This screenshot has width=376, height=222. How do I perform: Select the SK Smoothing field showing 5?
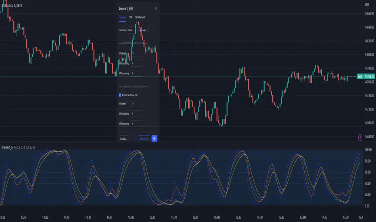(136, 63)
